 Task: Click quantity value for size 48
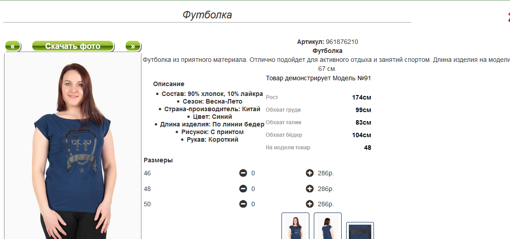253,189
